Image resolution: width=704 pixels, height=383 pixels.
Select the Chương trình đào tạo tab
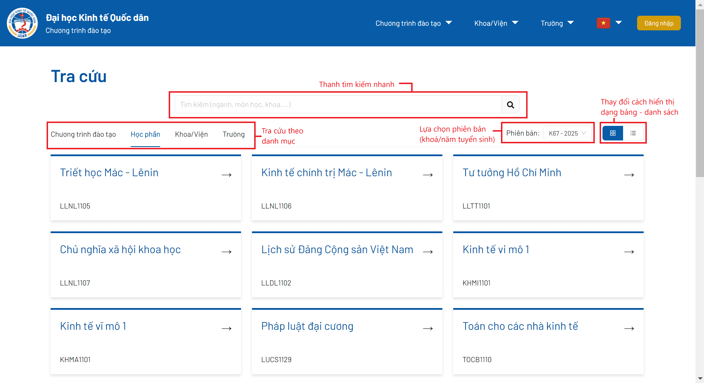point(83,134)
